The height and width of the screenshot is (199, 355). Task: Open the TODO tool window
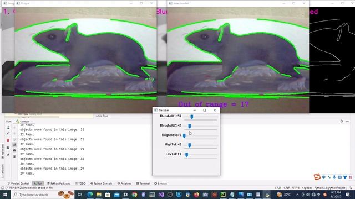(80, 184)
